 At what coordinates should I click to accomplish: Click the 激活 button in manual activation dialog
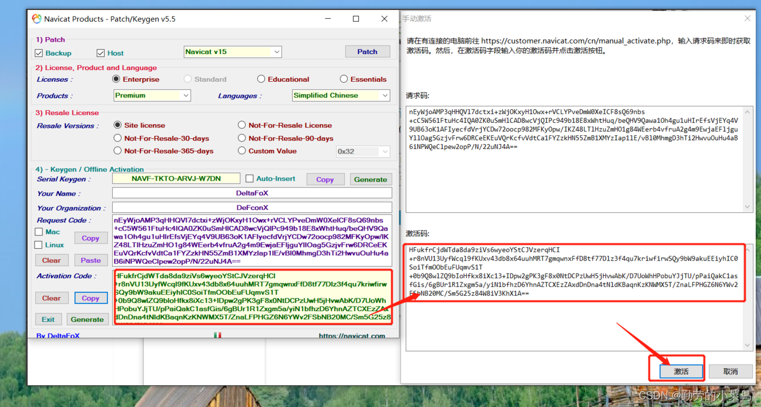pos(682,372)
